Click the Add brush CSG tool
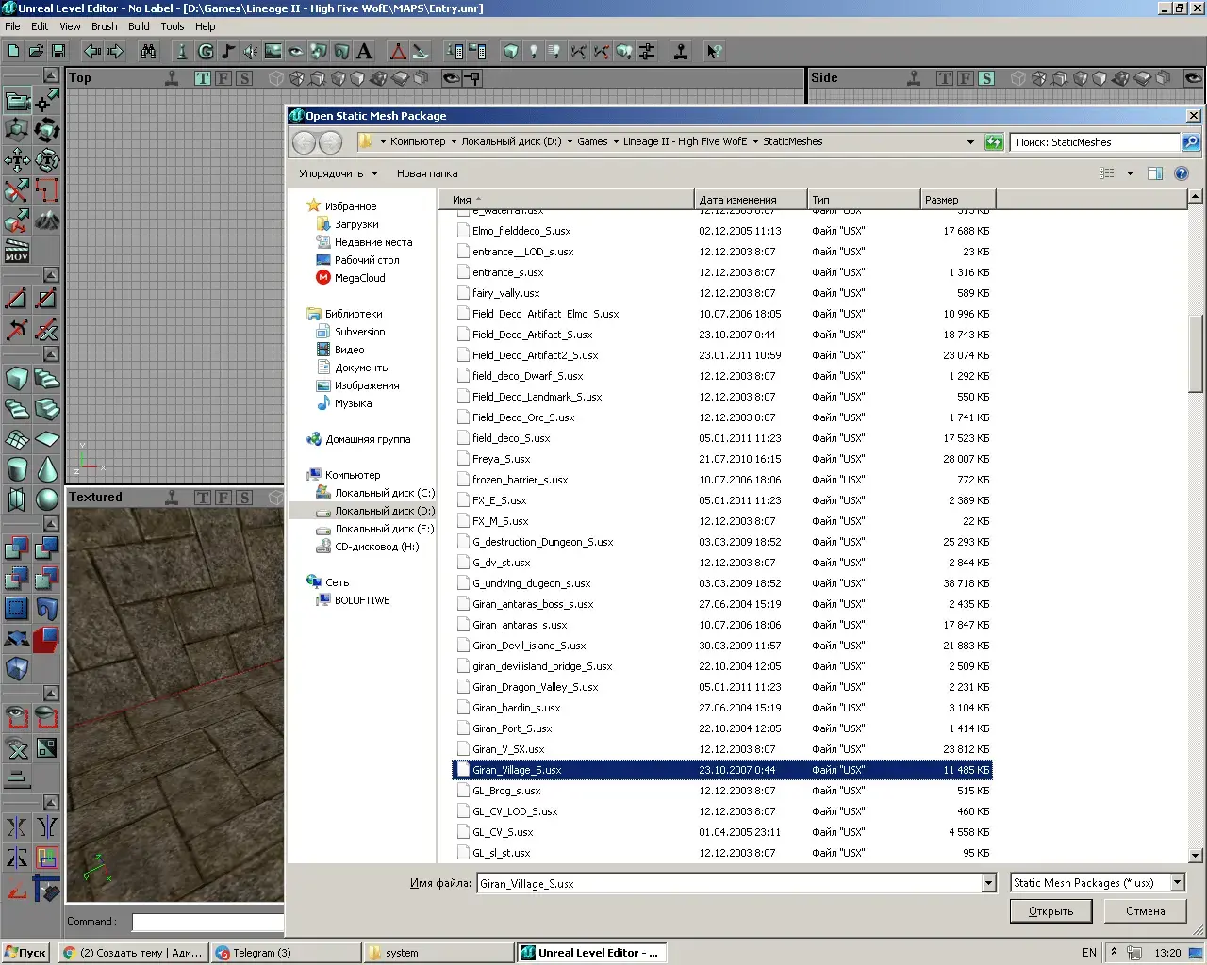Viewport: 1207px width, 965px height. (17, 548)
